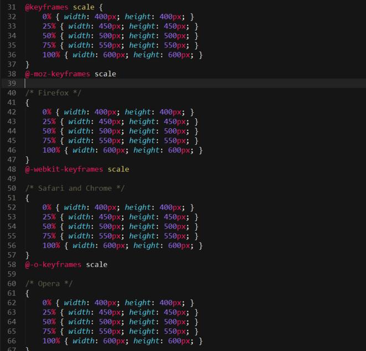The height and width of the screenshot is (351, 366).
Task: Click the '/* Opera */' comment
Action: (49, 284)
